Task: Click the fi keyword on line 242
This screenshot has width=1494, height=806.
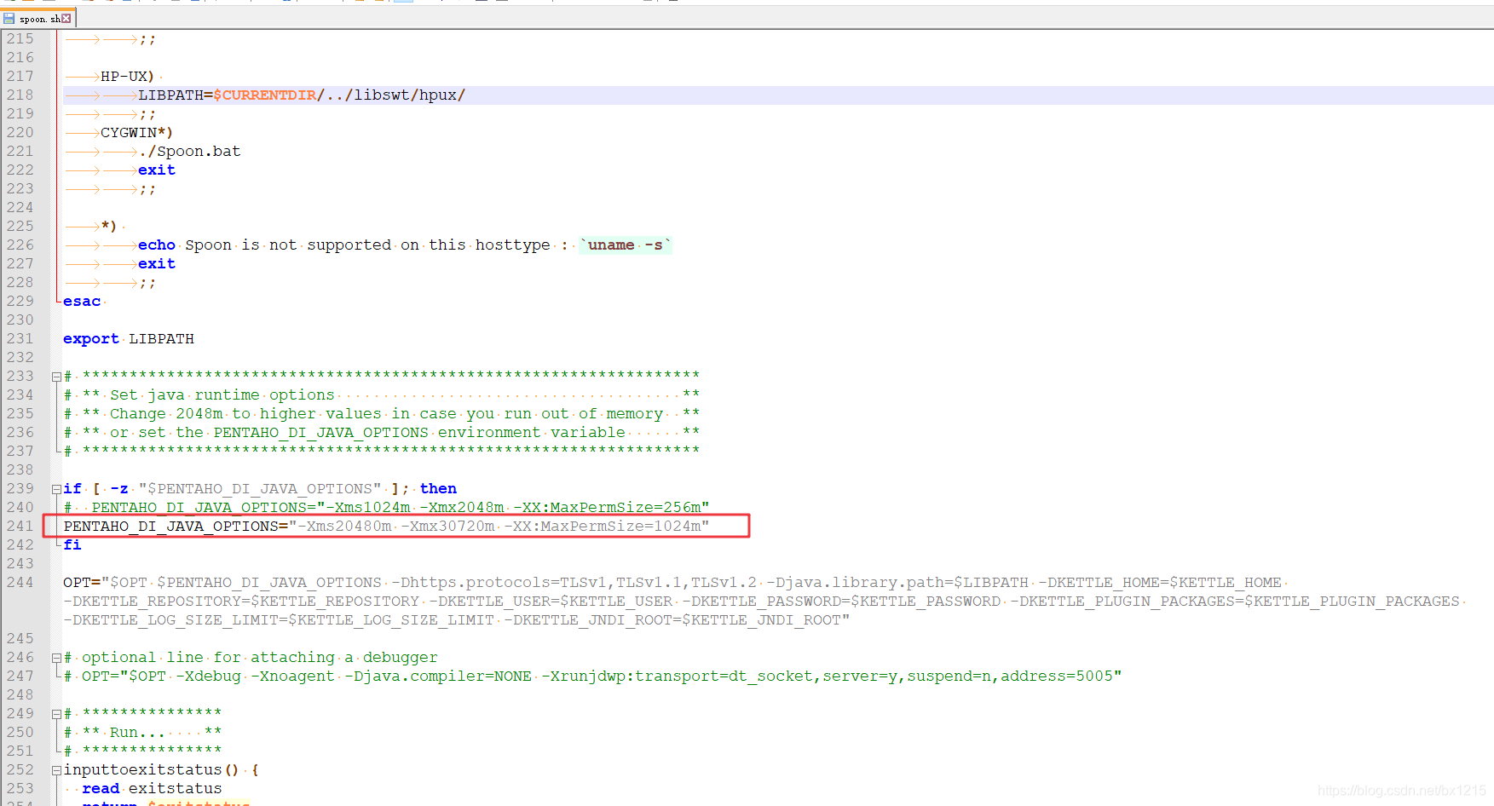Action: pos(72,544)
